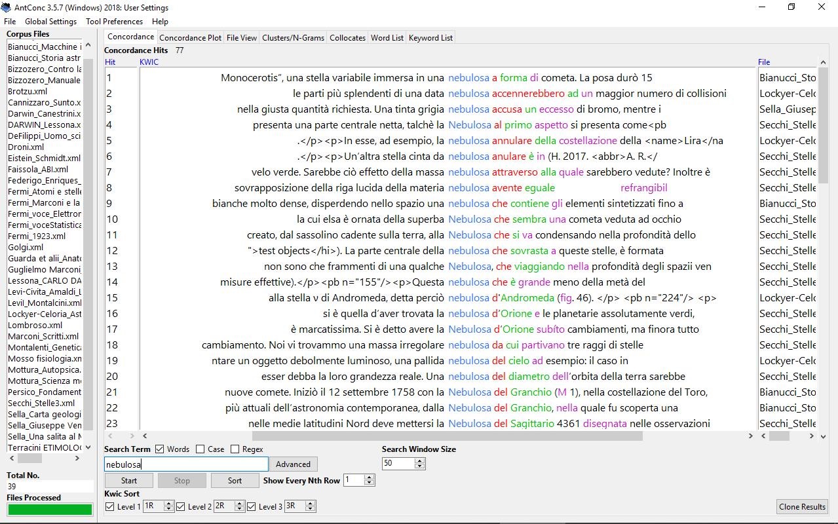Viewport: 838px width, 524px height.
Task: Decrease the Show Every Nth Row value
Action: coord(369,483)
